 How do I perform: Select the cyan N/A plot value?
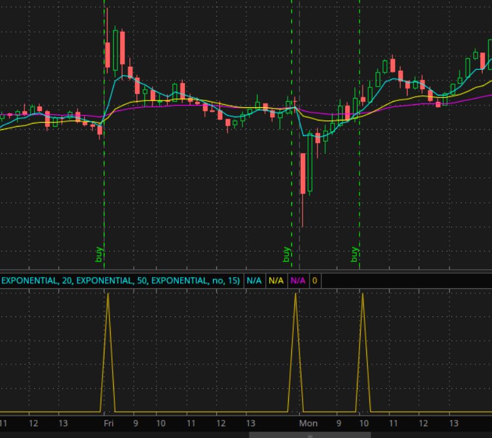click(x=254, y=281)
